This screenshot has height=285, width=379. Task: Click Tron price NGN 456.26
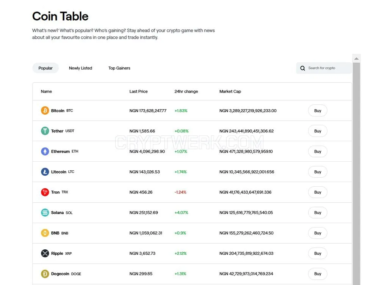pos(141,192)
